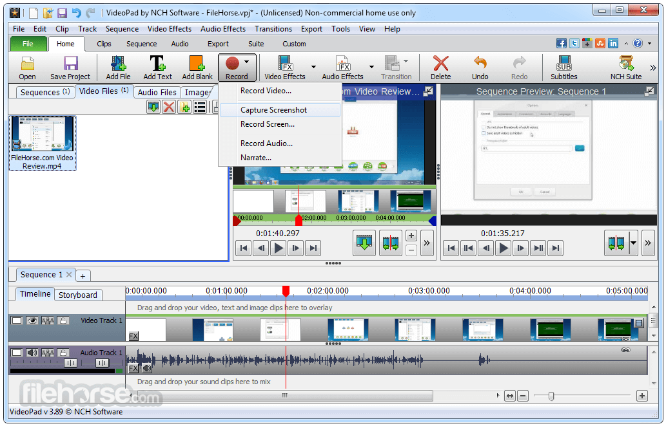Click split clip icon in clip preview

tap(390, 243)
